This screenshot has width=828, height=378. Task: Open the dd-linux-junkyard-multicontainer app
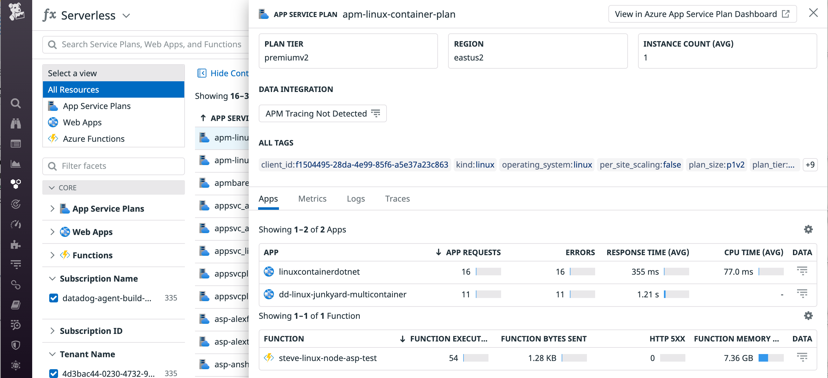tap(343, 294)
